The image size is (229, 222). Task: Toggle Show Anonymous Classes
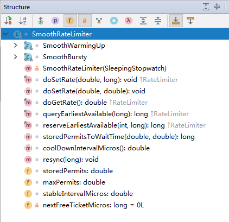pyautogui.click(x=114, y=21)
